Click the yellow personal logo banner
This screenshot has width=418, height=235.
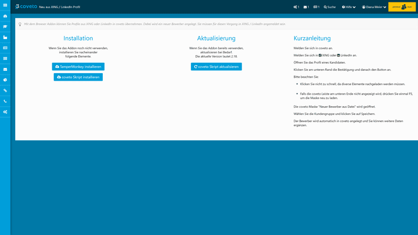click(x=402, y=7)
